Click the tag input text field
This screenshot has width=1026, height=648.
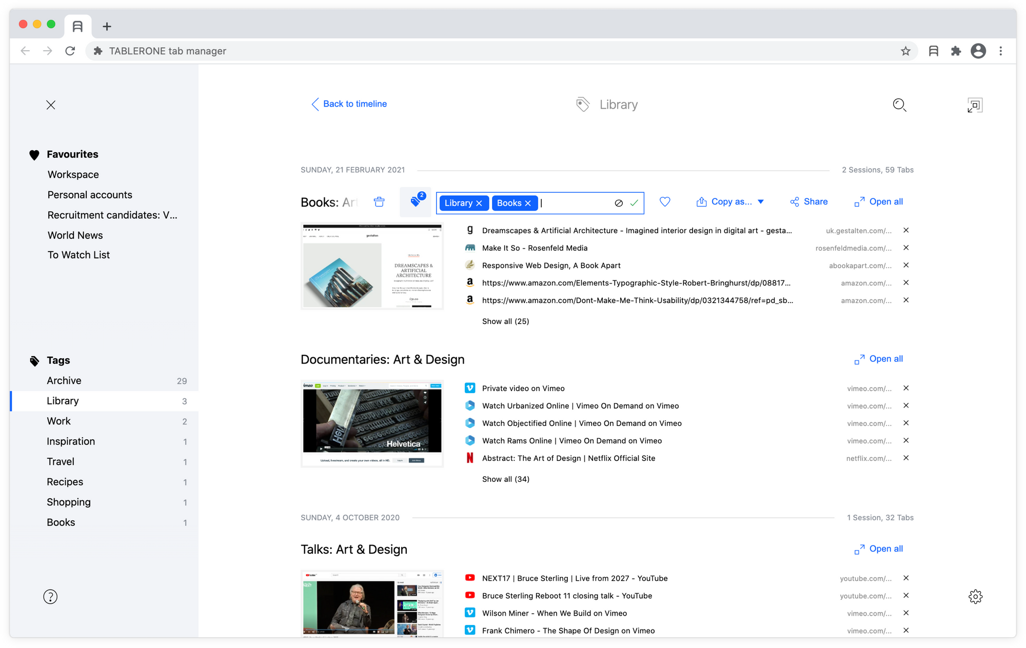575,203
